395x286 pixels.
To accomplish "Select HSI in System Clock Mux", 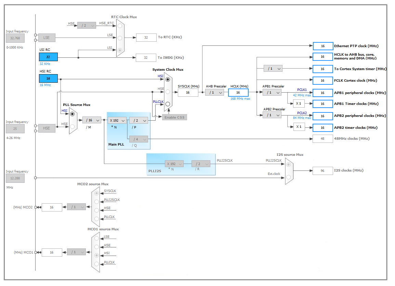I will click(168, 80).
